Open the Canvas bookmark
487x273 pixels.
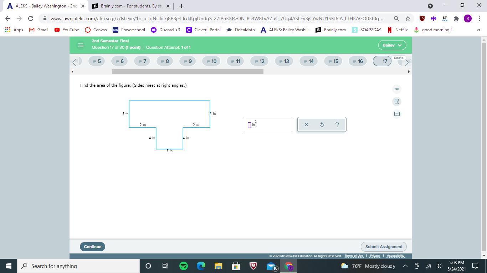click(x=96, y=30)
